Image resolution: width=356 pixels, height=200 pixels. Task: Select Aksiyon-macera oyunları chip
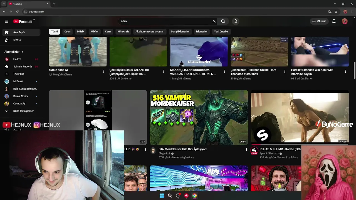click(x=150, y=31)
